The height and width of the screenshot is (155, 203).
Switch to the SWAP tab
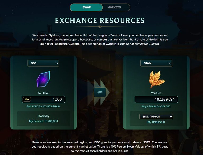point(86,7)
